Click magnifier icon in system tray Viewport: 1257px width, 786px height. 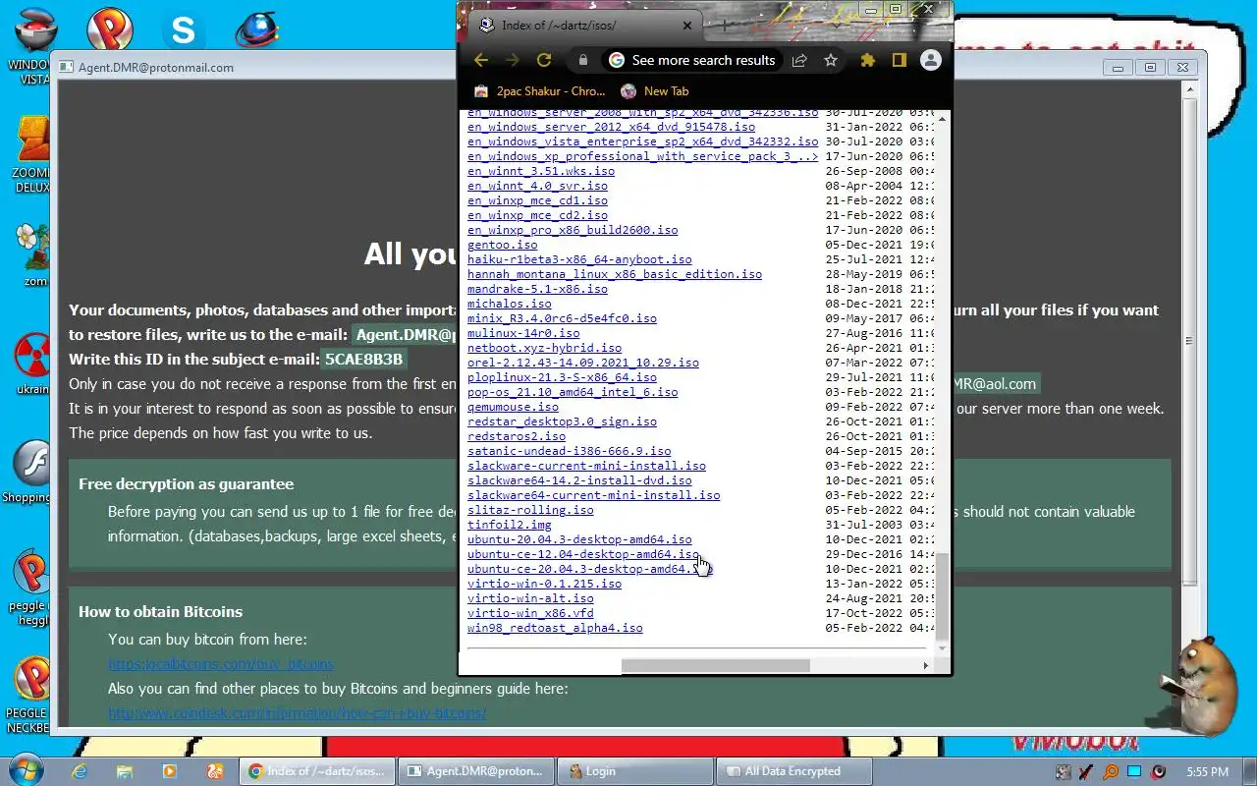tap(1111, 771)
